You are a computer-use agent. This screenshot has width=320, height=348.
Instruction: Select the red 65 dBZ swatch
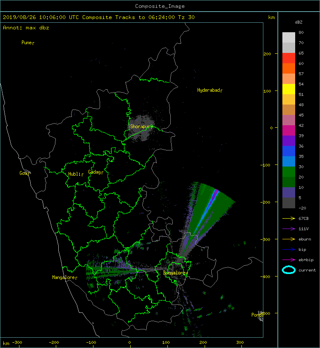pos(289,58)
